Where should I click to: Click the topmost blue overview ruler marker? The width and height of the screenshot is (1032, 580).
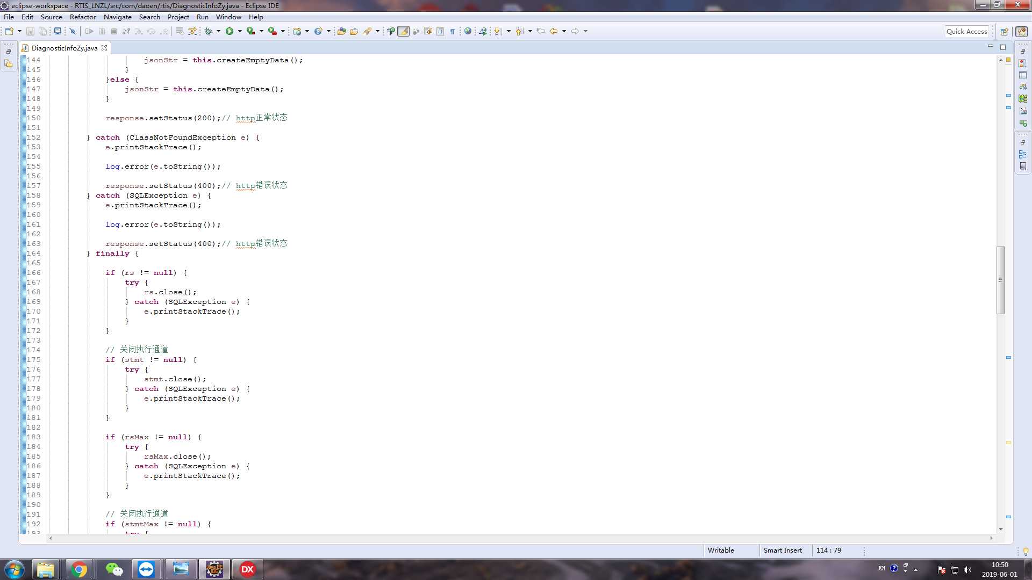(1008, 96)
